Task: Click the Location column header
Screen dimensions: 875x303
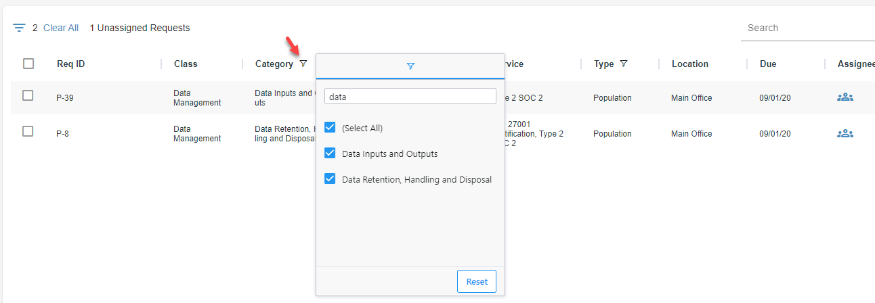Action: (x=689, y=64)
